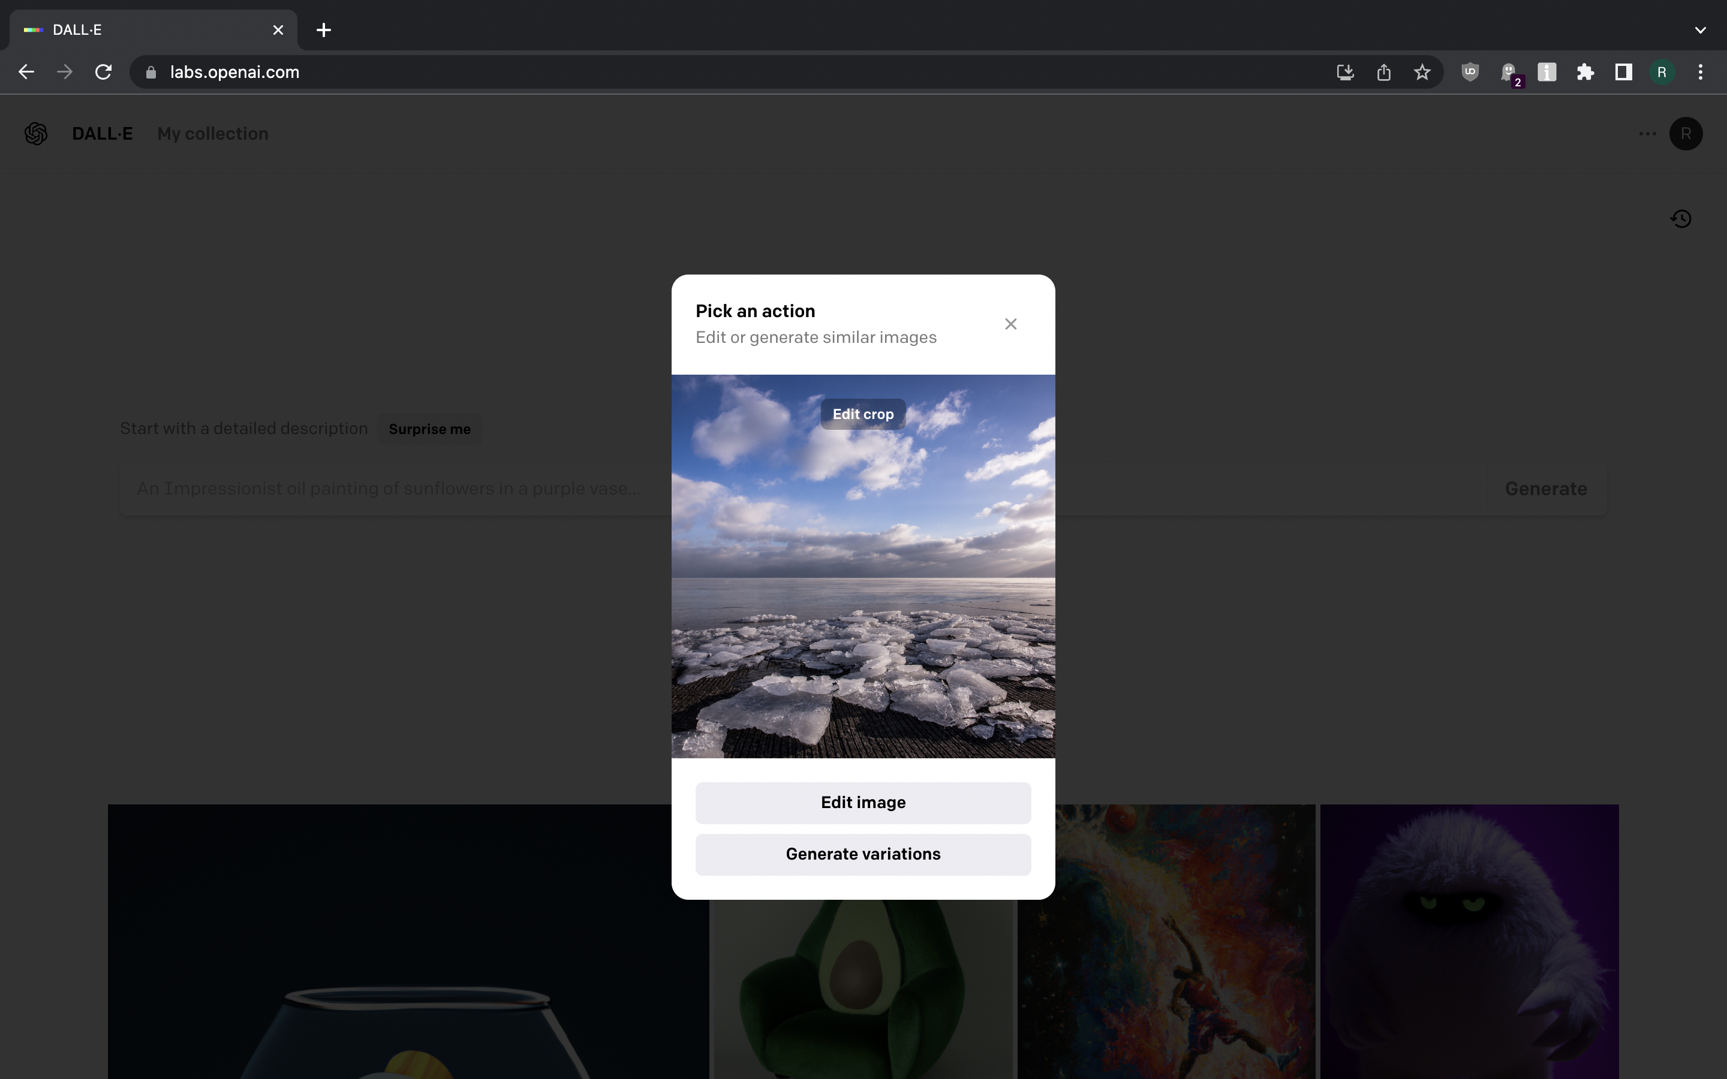Screen dimensions: 1727x1079
Task: Click the avocado armchair gallery image
Action: click(x=863, y=989)
